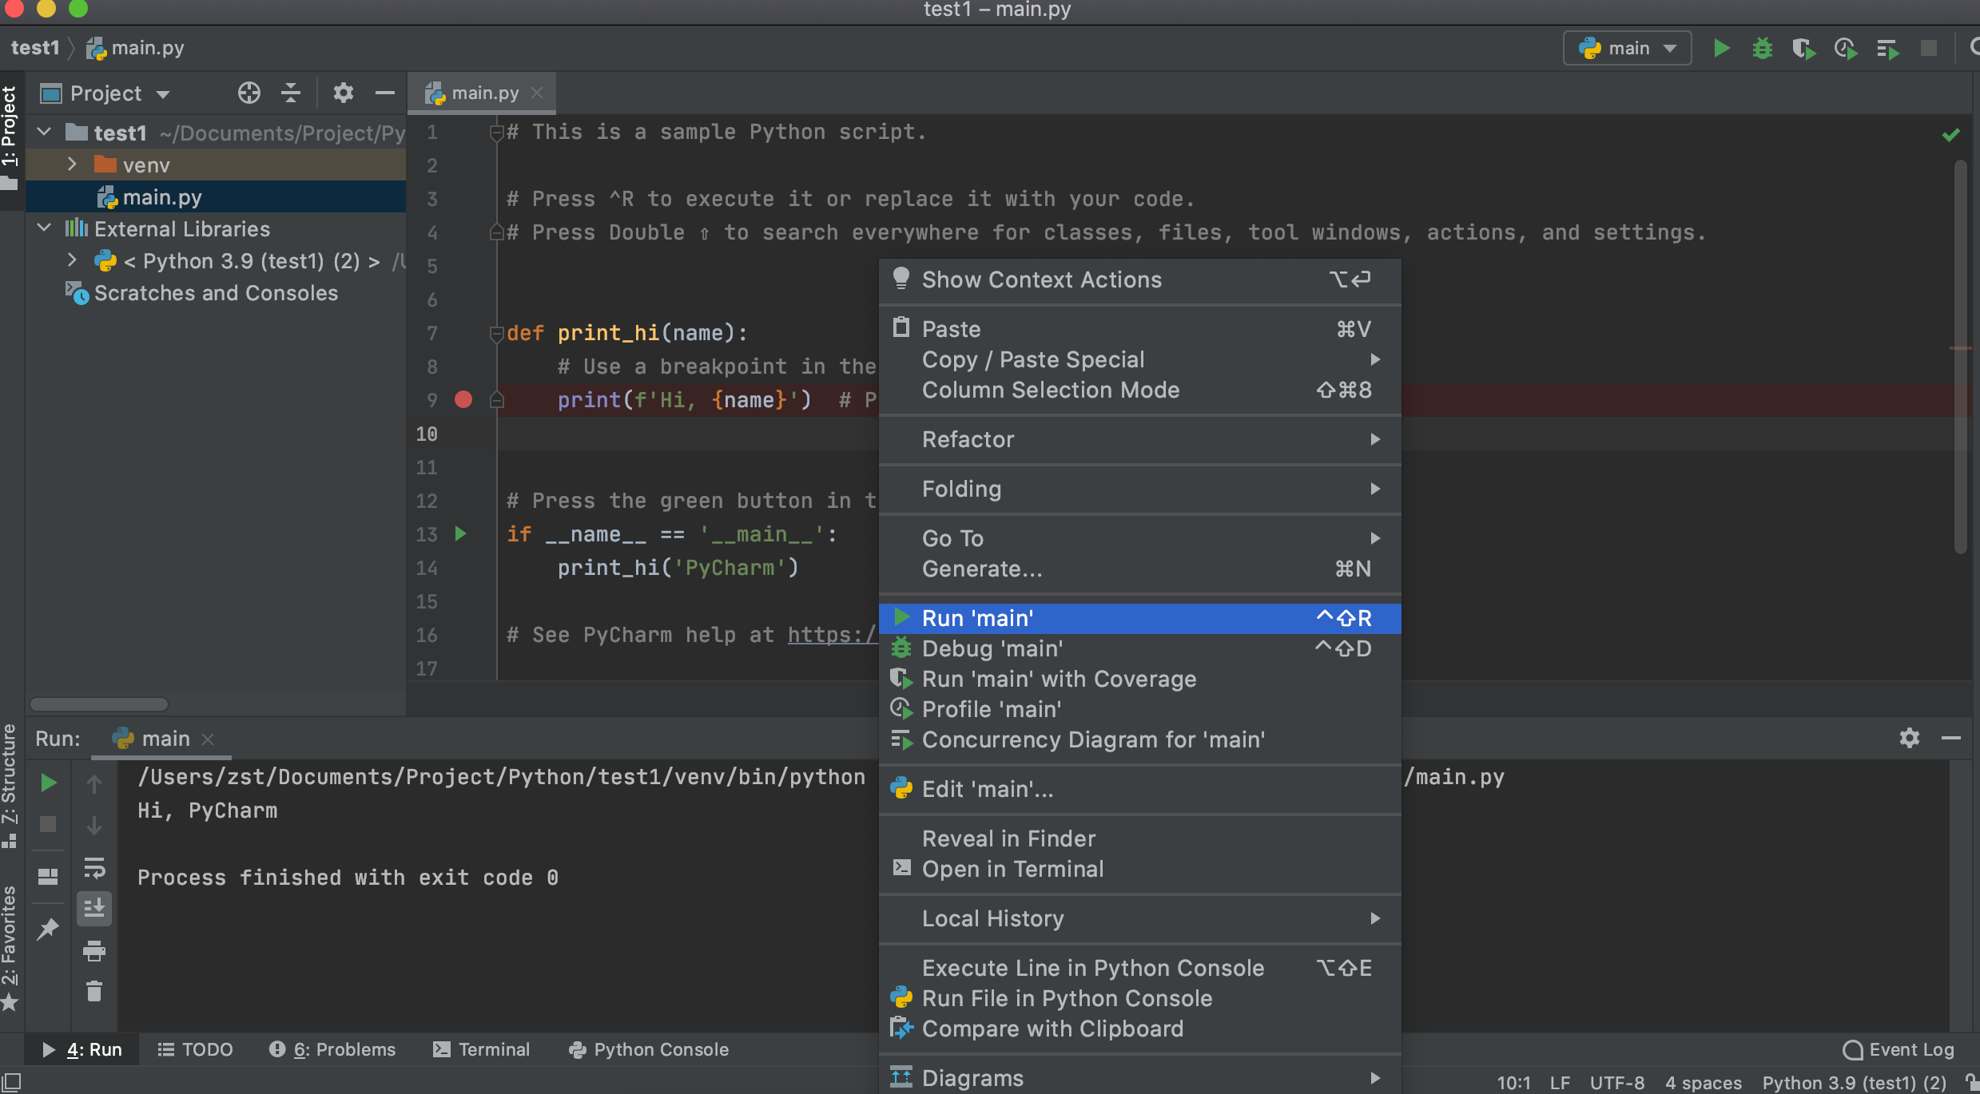Image resolution: width=1980 pixels, height=1094 pixels.
Task: Expand the venv folder
Action: (72, 164)
